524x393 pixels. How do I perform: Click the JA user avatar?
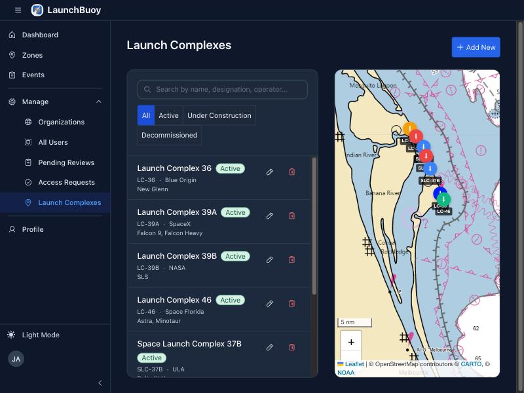tap(16, 359)
